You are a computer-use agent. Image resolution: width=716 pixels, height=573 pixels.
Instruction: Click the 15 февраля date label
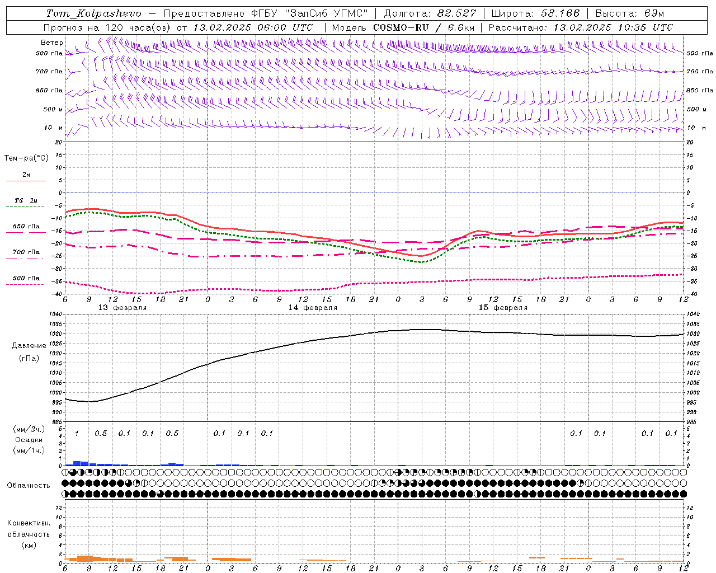point(503,308)
